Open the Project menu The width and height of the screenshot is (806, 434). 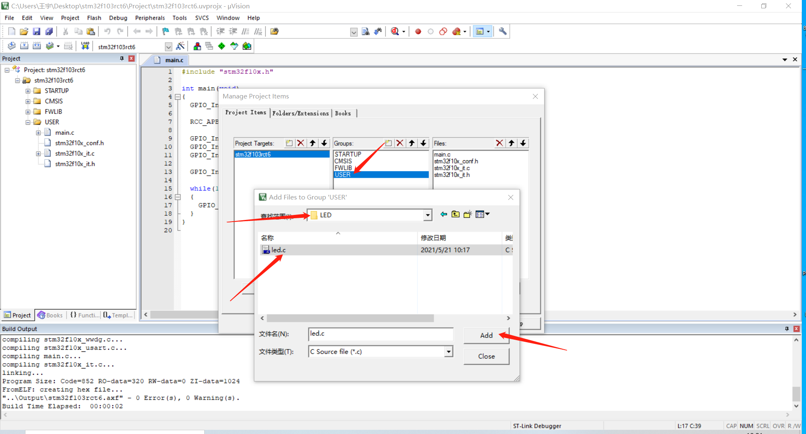pyautogui.click(x=70, y=18)
